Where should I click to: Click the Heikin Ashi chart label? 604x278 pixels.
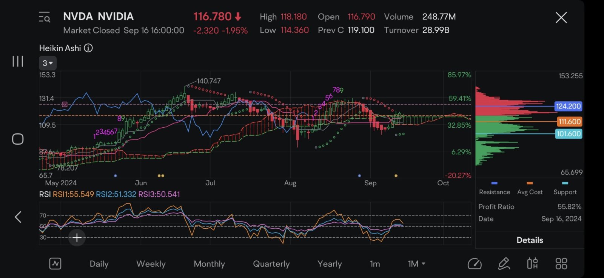coord(60,48)
